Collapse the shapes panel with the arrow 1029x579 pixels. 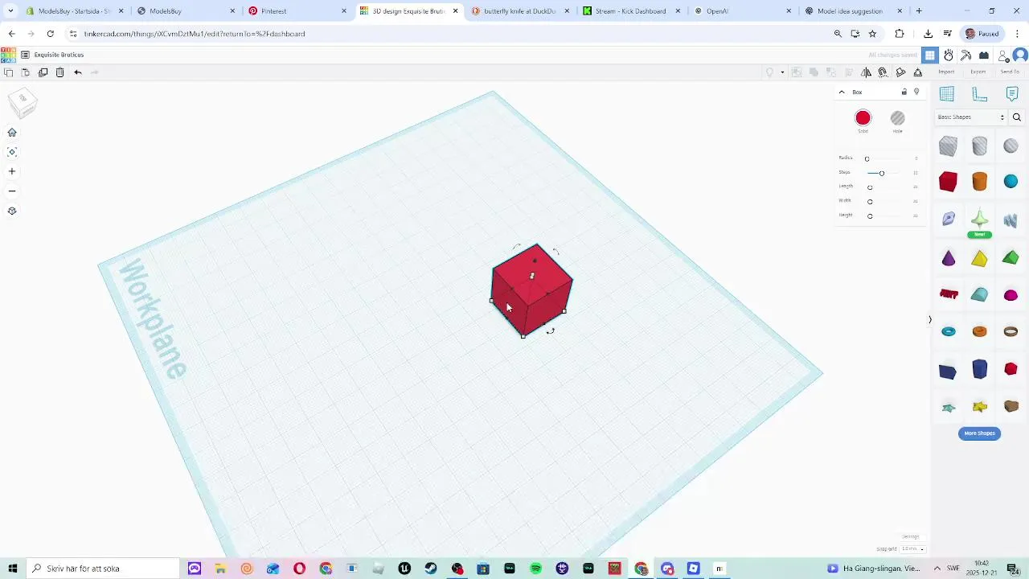(x=930, y=319)
